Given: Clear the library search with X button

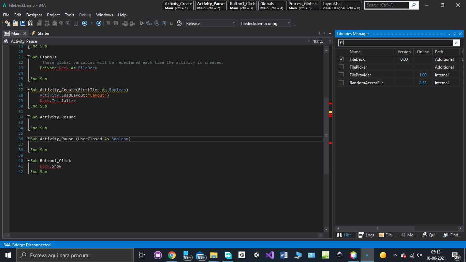Looking at the screenshot, I should coord(456,43).
